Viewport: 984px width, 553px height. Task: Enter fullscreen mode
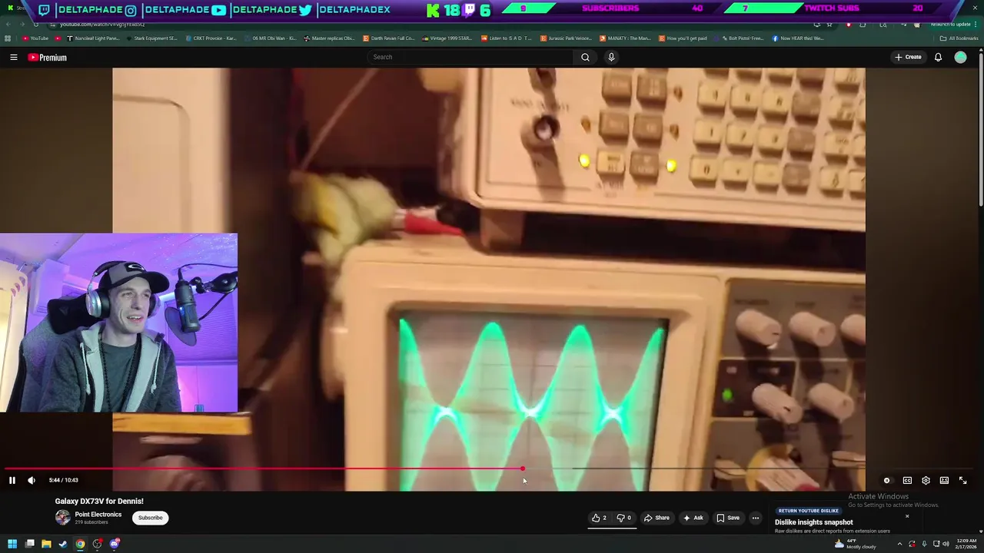click(962, 480)
